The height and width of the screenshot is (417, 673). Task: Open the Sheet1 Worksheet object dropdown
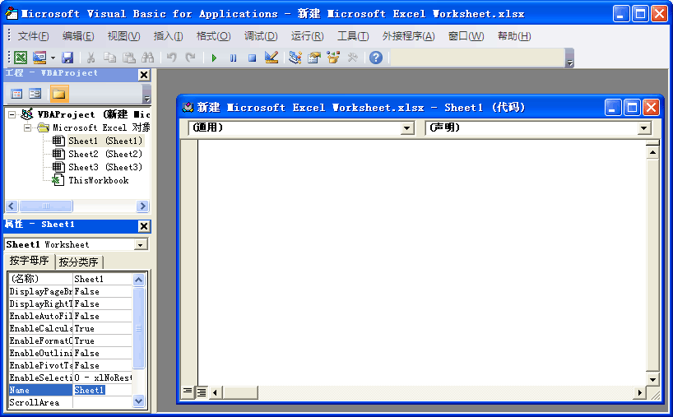click(140, 245)
